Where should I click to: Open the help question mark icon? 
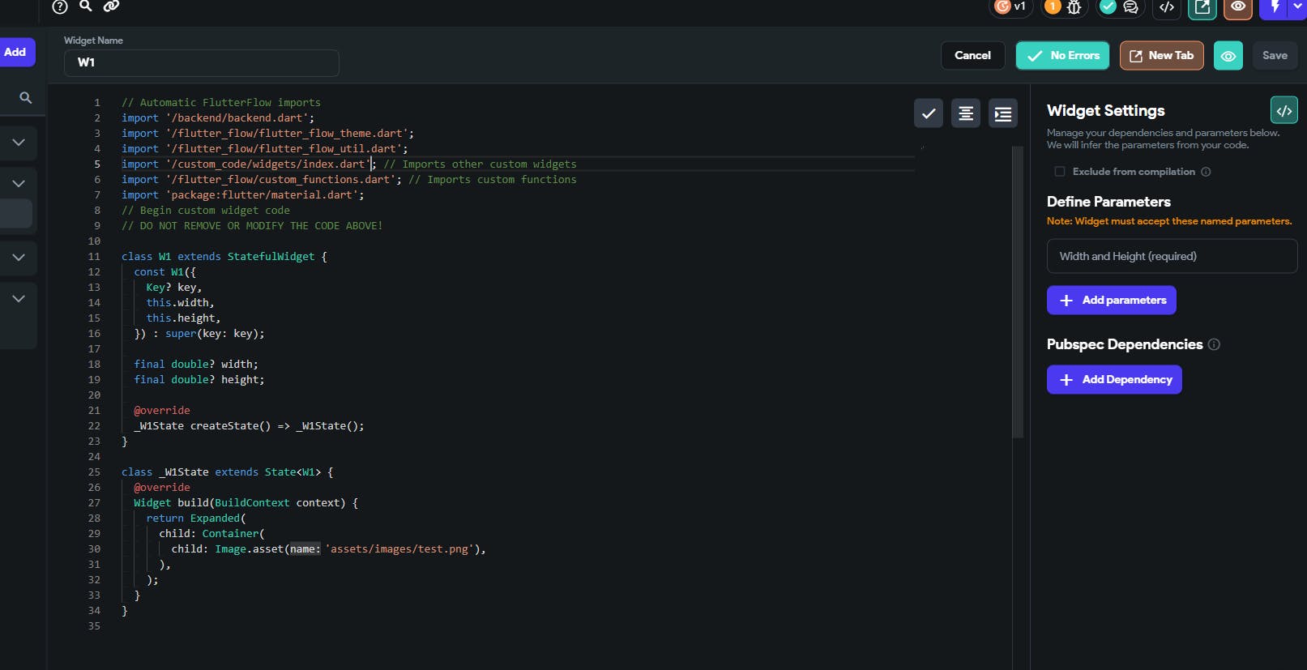coord(60,6)
